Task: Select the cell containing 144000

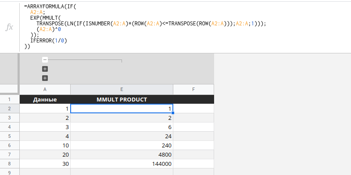Action: tap(122, 164)
